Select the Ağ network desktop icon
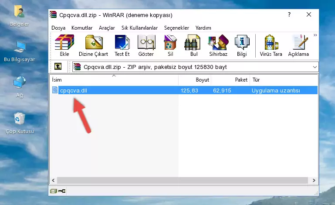The image size is (335, 205). point(20,87)
